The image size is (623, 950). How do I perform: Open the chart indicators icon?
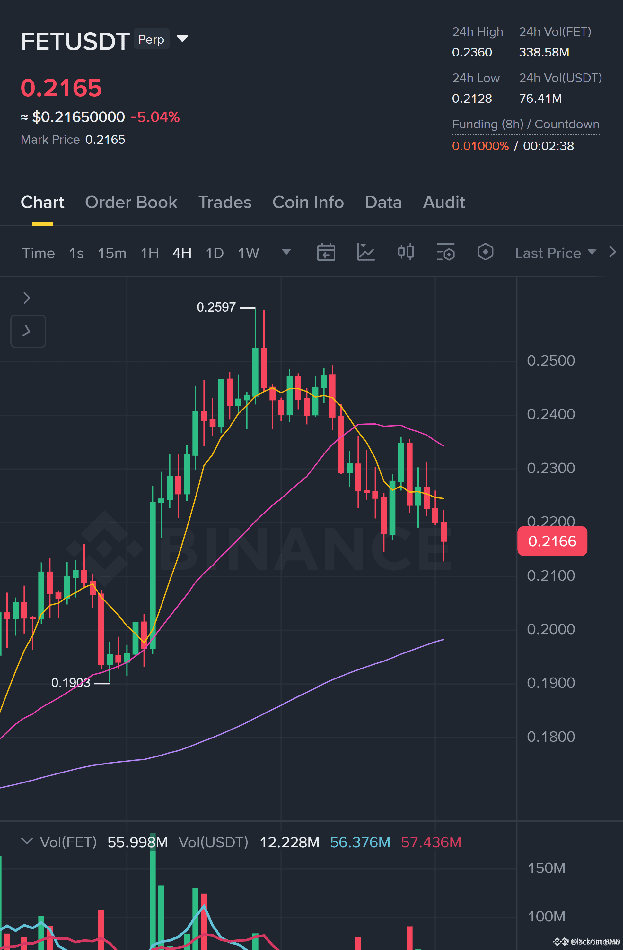click(365, 252)
